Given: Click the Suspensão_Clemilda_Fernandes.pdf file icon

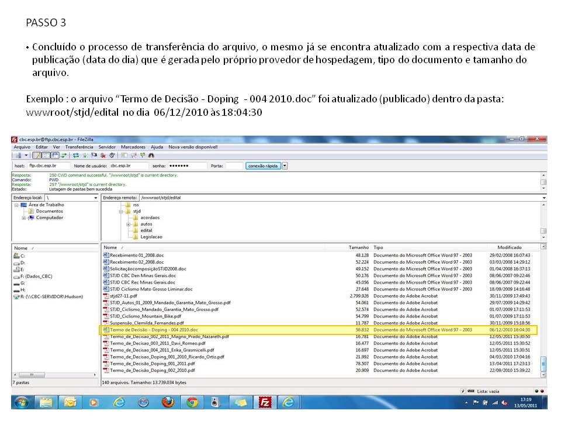Looking at the screenshot, I should coord(106,323).
